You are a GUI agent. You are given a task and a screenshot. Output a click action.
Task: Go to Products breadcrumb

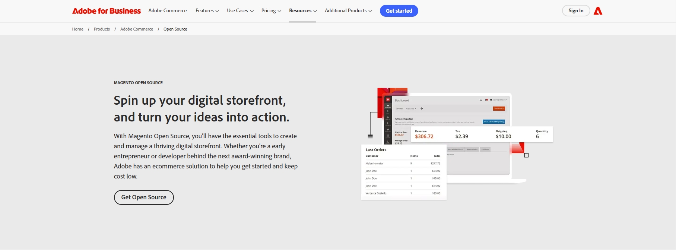pos(102,29)
